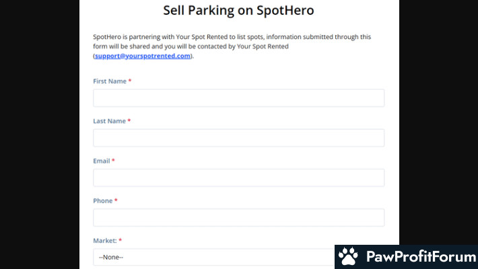Click the required asterisk next to Phone
478x269 pixels.
tap(116, 200)
